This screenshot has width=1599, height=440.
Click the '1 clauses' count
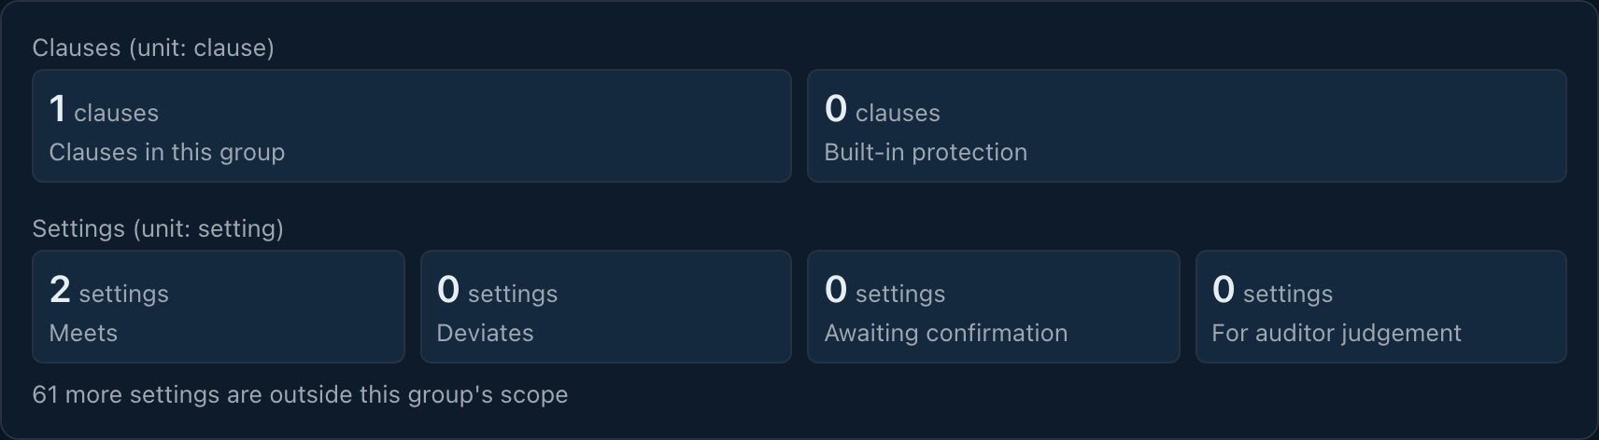pyautogui.click(x=104, y=110)
